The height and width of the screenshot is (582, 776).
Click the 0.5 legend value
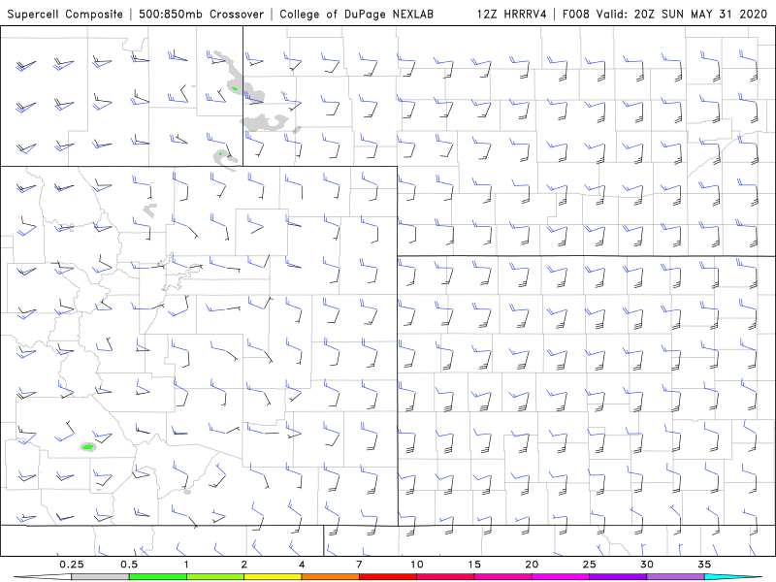point(129,565)
